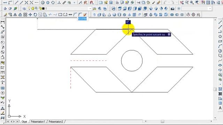The width and height of the screenshot is (223, 125).
Task: Switch to Présentation1 layout tab
Action: click(x=38, y=122)
